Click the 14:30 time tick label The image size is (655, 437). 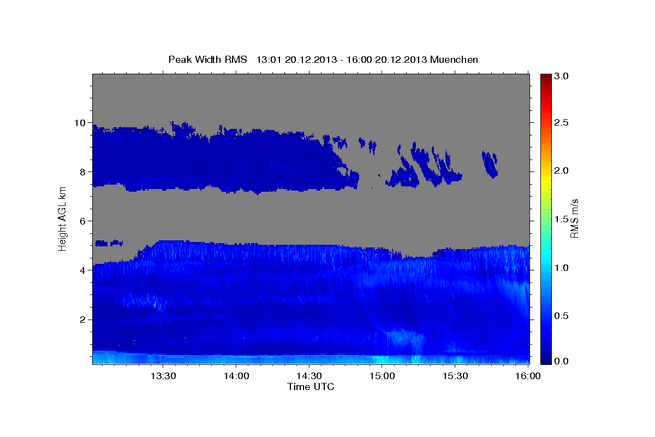pyautogui.click(x=309, y=376)
